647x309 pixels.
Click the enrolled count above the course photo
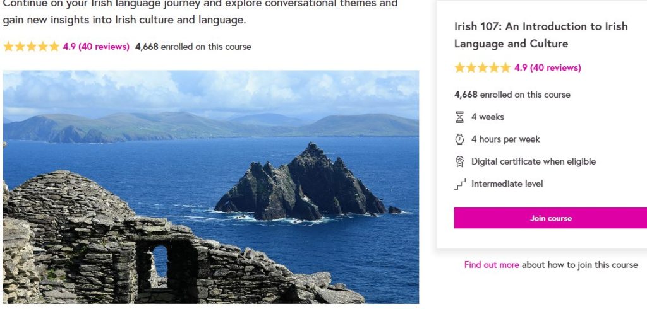tap(193, 46)
